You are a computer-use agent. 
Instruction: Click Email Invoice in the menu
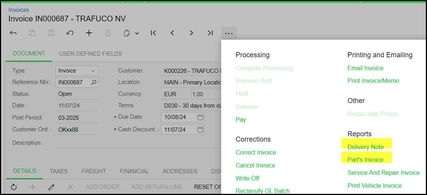point(365,68)
